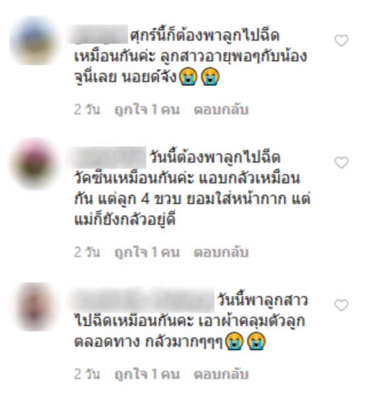Reply to the third comment (ตอบกลับ)
379x402 pixels.
coord(221,374)
